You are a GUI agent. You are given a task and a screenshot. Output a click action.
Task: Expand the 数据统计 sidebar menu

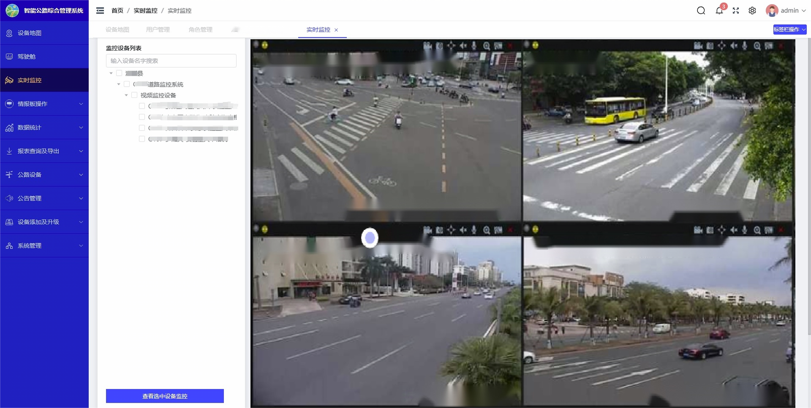[x=44, y=127]
